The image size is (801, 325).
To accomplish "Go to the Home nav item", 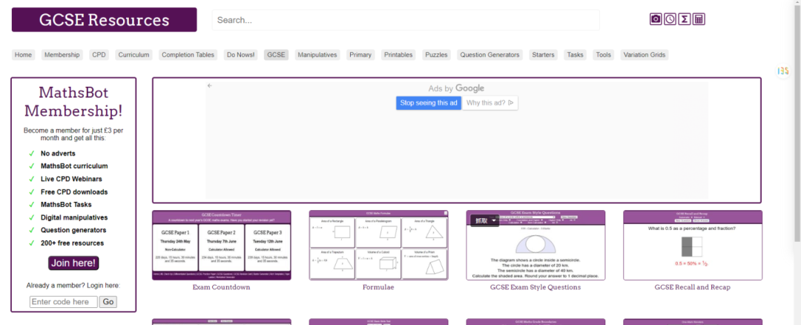I will (x=24, y=55).
